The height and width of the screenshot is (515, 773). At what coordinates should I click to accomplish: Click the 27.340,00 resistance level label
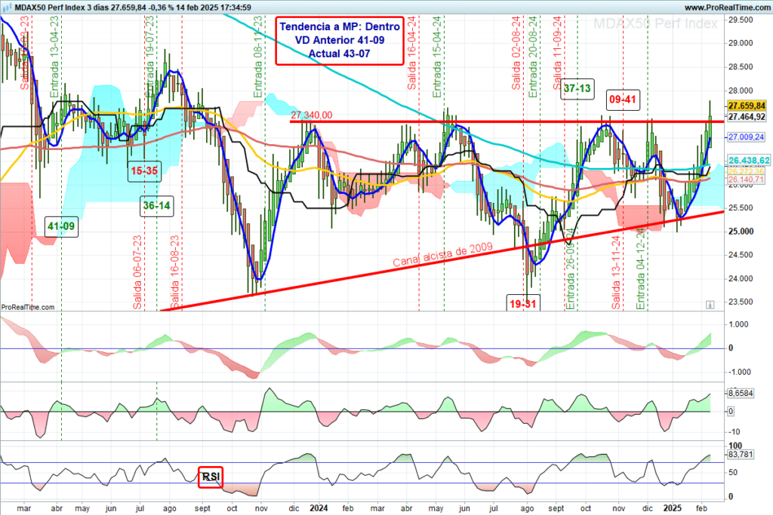[311, 115]
